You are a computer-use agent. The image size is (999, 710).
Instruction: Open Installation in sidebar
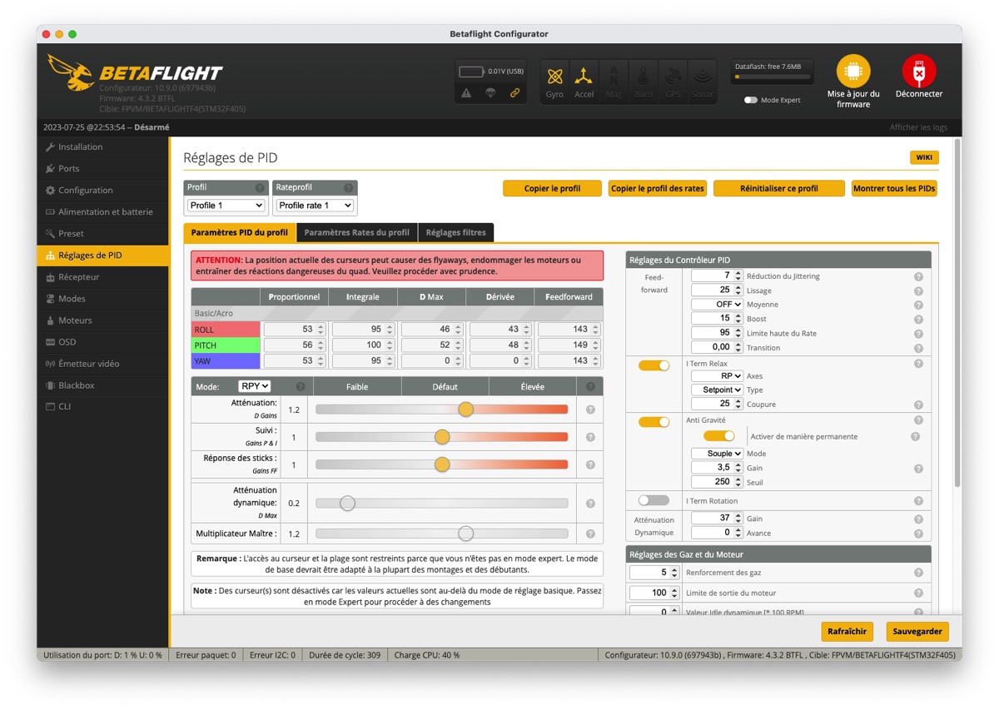102,146
